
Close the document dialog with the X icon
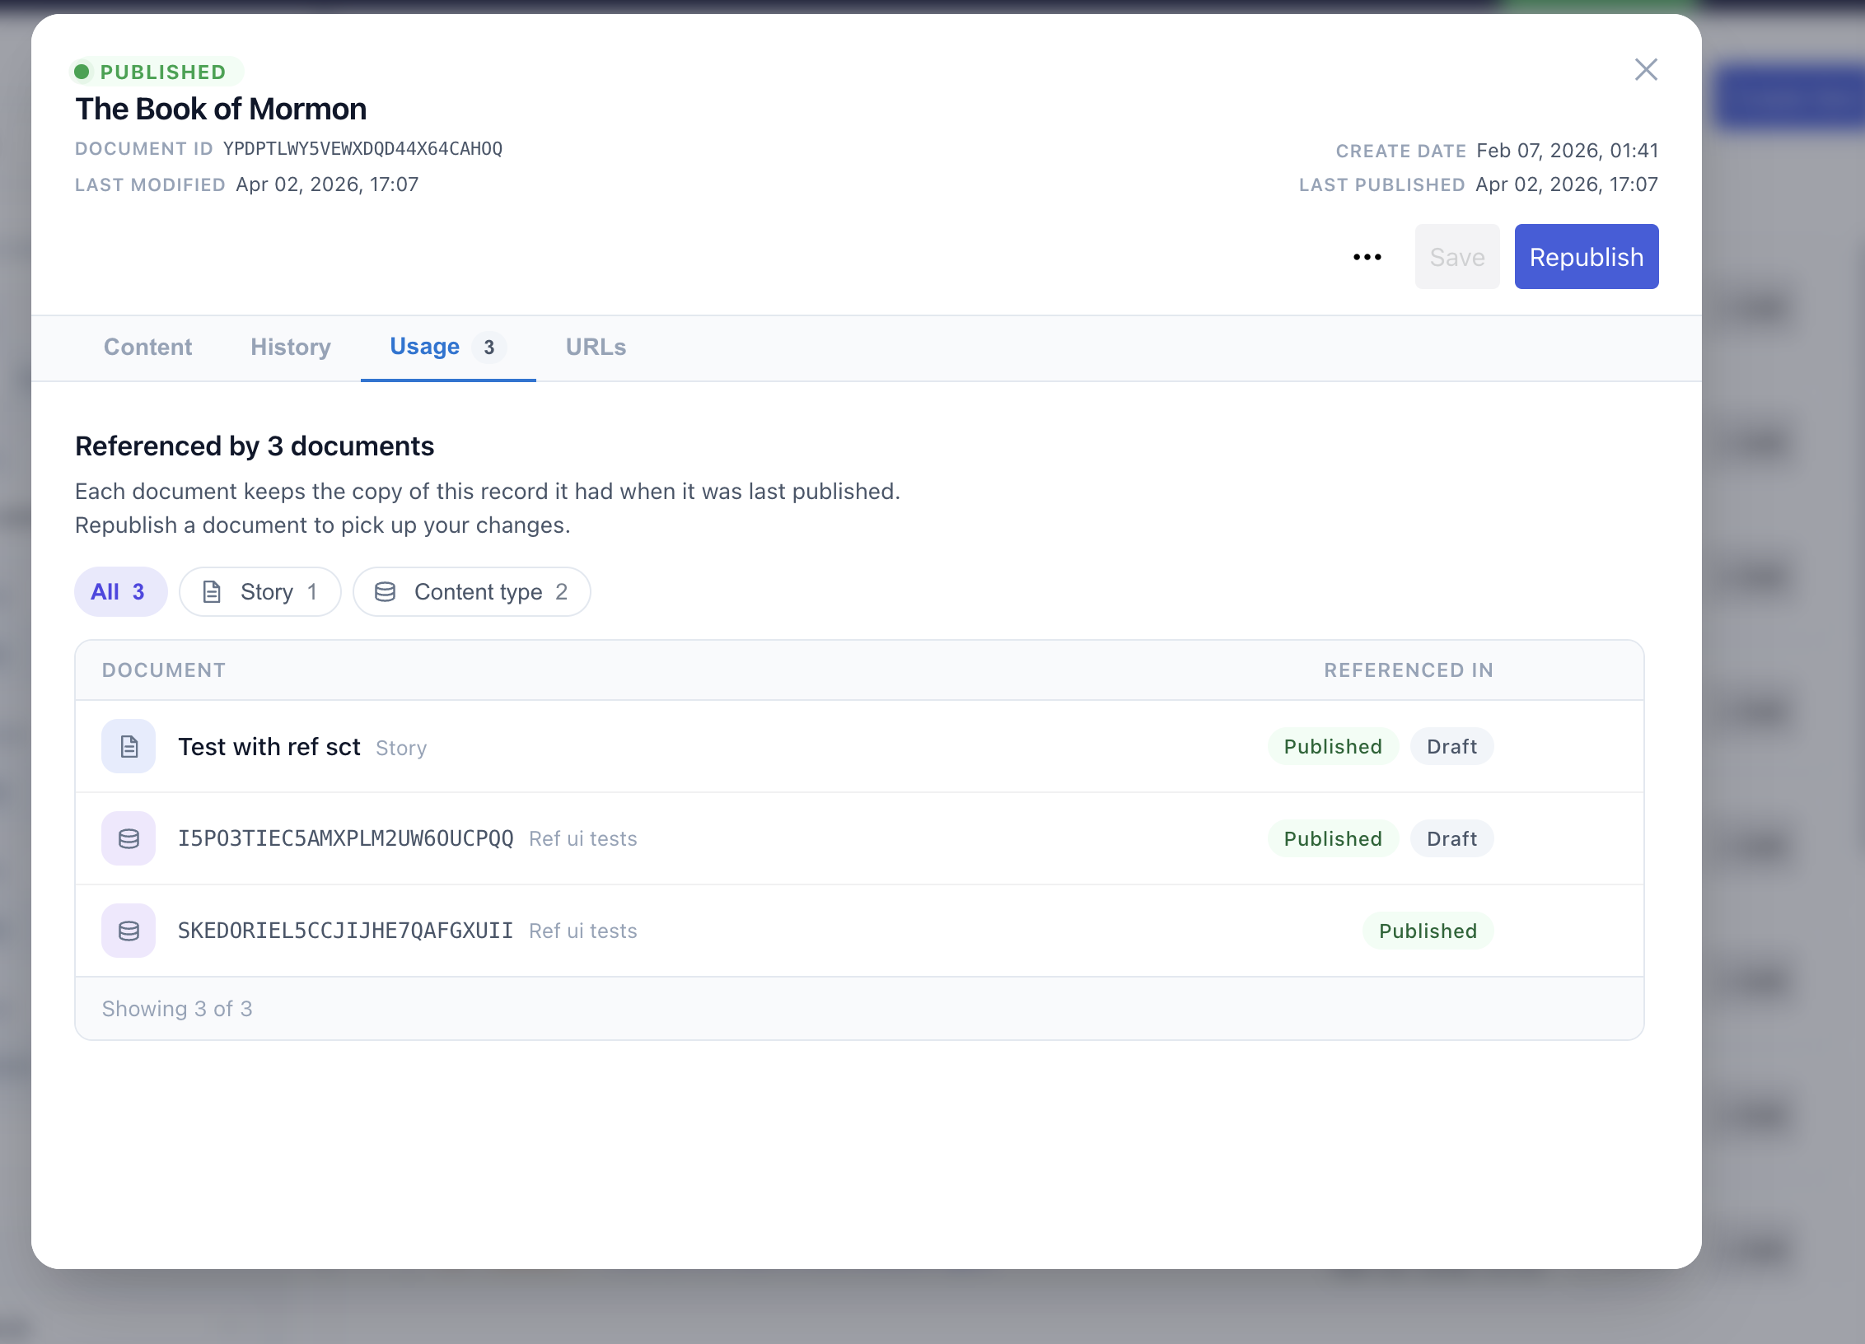point(1646,70)
